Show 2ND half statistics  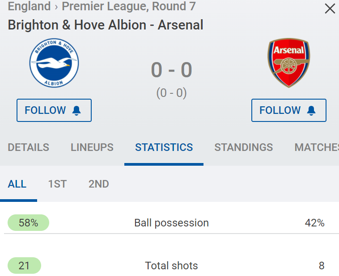click(98, 184)
